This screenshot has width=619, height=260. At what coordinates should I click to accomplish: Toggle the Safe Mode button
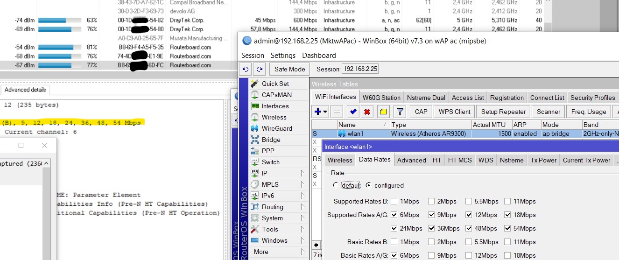point(289,69)
